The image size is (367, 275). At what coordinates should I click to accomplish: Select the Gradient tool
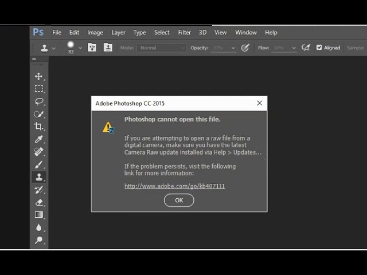click(x=39, y=215)
